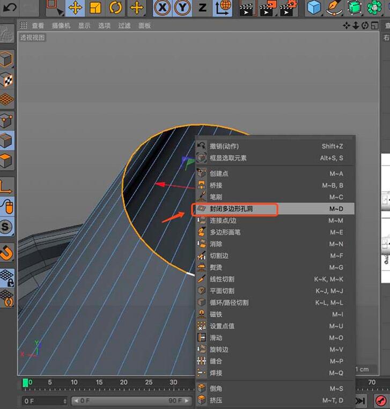Screen dimensions: 390x409
Task: Open the 显示 viewport menu
Action: (84, 26)
